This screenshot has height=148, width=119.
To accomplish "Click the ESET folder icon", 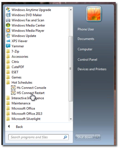I will click(8, 72).
